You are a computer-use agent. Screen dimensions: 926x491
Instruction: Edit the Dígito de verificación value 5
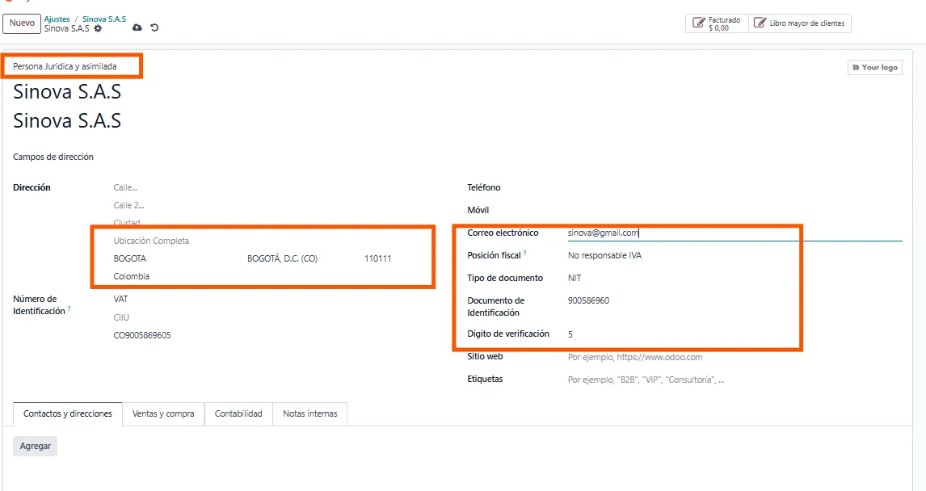(734, 334)
